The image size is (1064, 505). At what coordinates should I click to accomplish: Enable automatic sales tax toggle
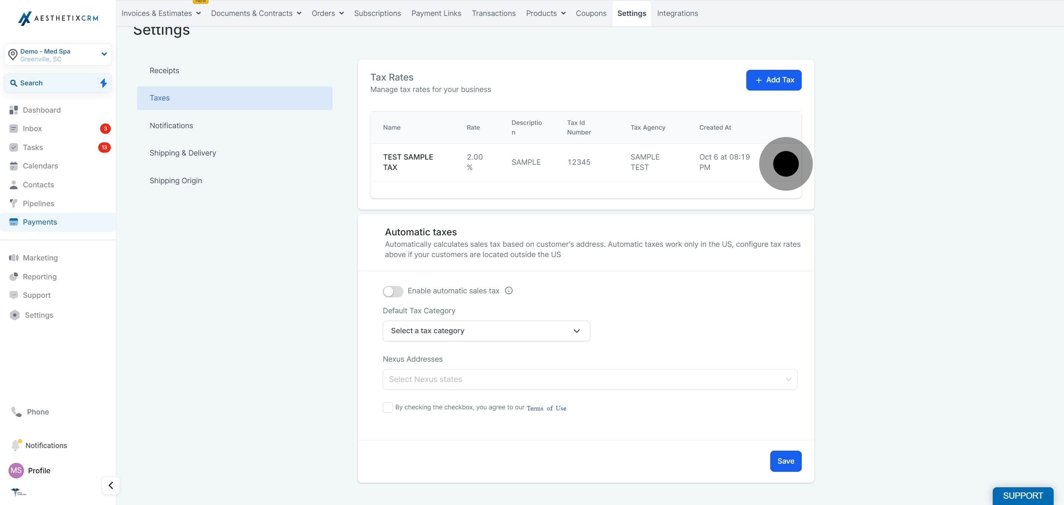tap(393, 291)
